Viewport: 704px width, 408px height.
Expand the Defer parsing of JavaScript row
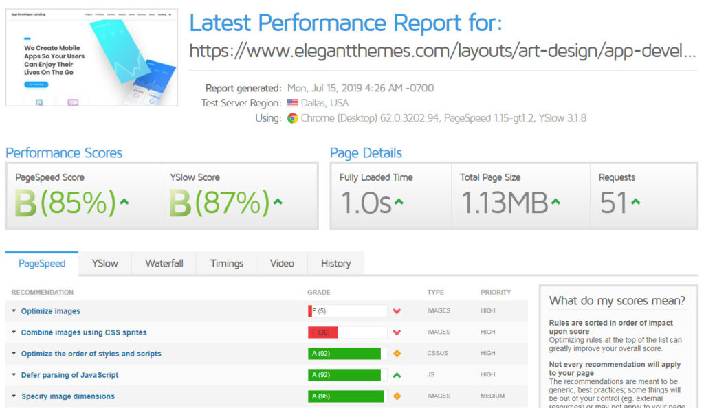[x=14, y=375]
